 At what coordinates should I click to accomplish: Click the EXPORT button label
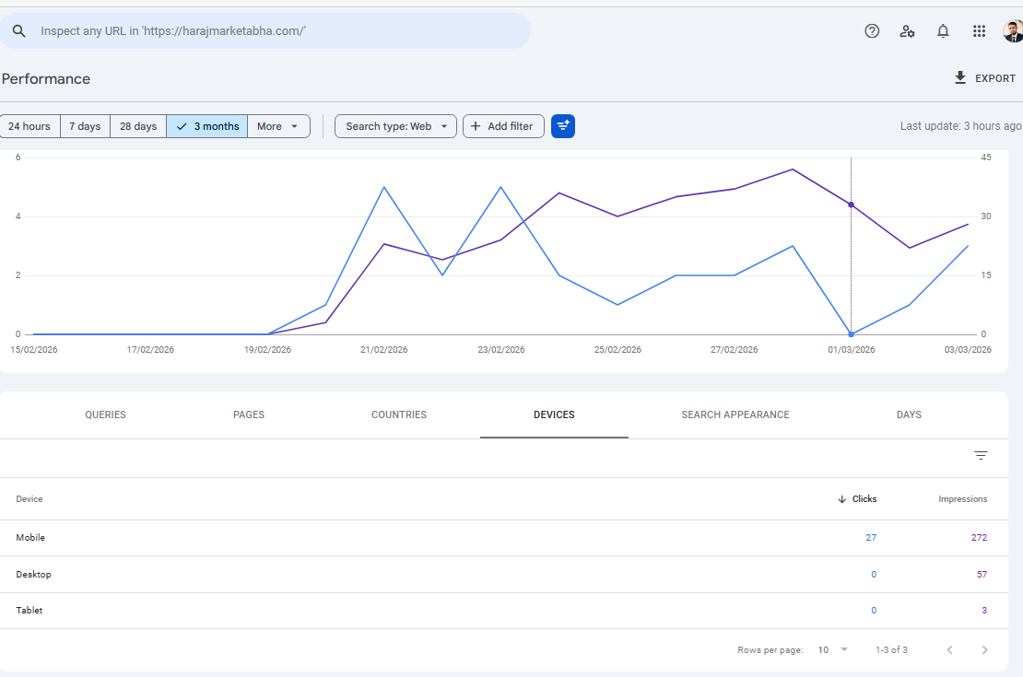(995, 78)
